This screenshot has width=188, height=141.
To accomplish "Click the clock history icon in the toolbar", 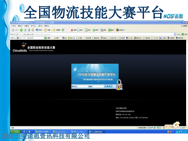I will (63, 30).
